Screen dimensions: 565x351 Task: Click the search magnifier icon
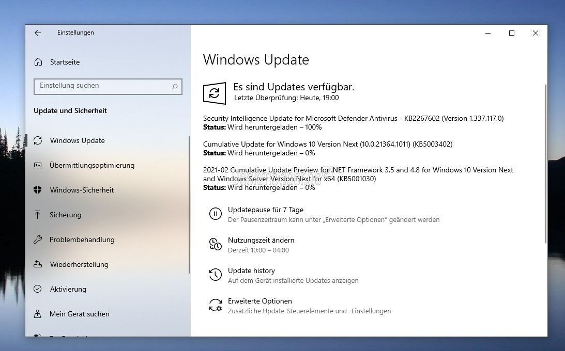point(175,86)
